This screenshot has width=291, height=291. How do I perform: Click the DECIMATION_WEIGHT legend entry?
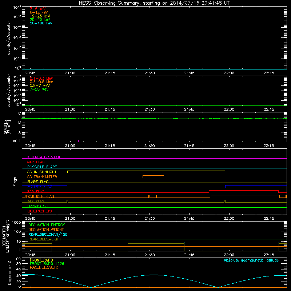point(46,230)
